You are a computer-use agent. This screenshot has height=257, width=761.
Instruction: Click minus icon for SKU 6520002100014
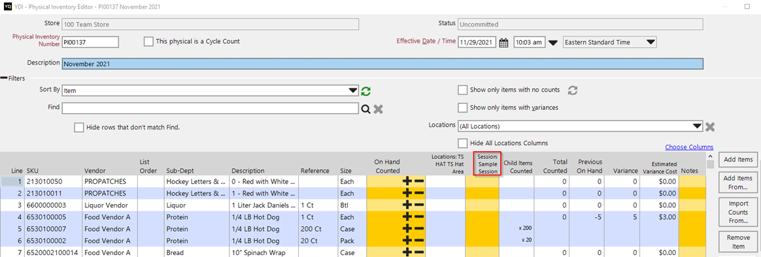click(x=419, y=252)
